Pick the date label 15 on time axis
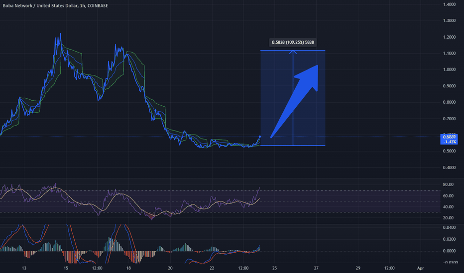This screenshot has width=464, height=273. [66, 268]
